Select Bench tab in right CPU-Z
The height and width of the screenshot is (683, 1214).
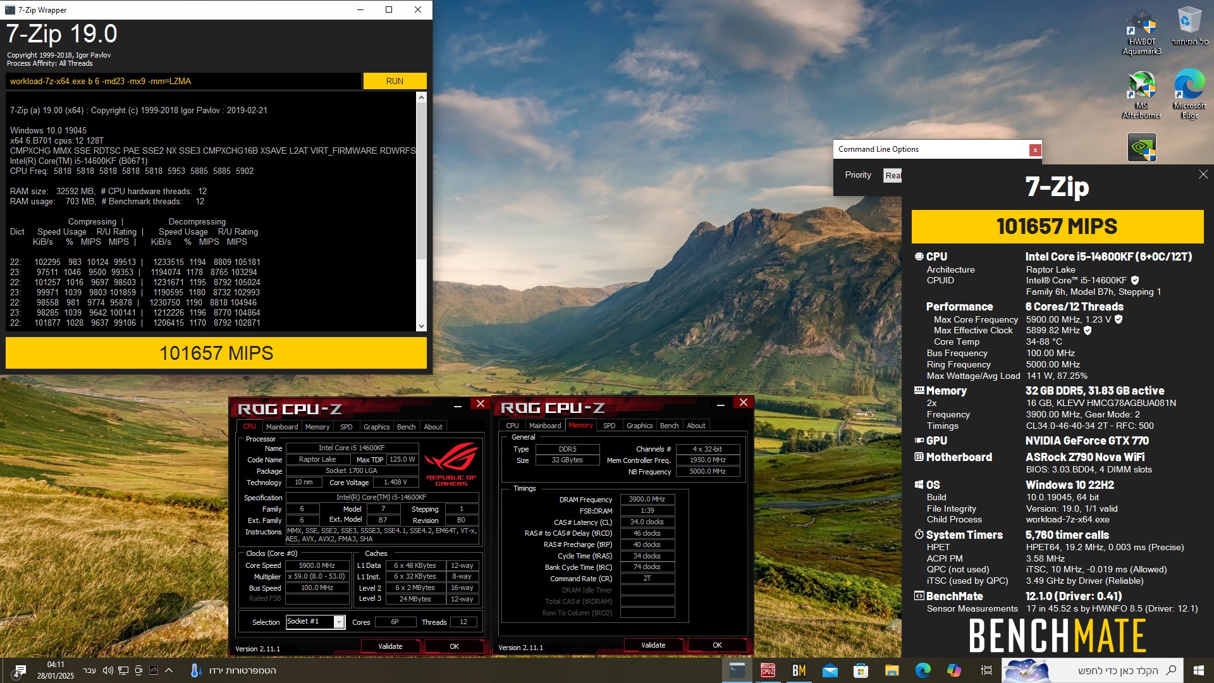click(x=669, y=425)
